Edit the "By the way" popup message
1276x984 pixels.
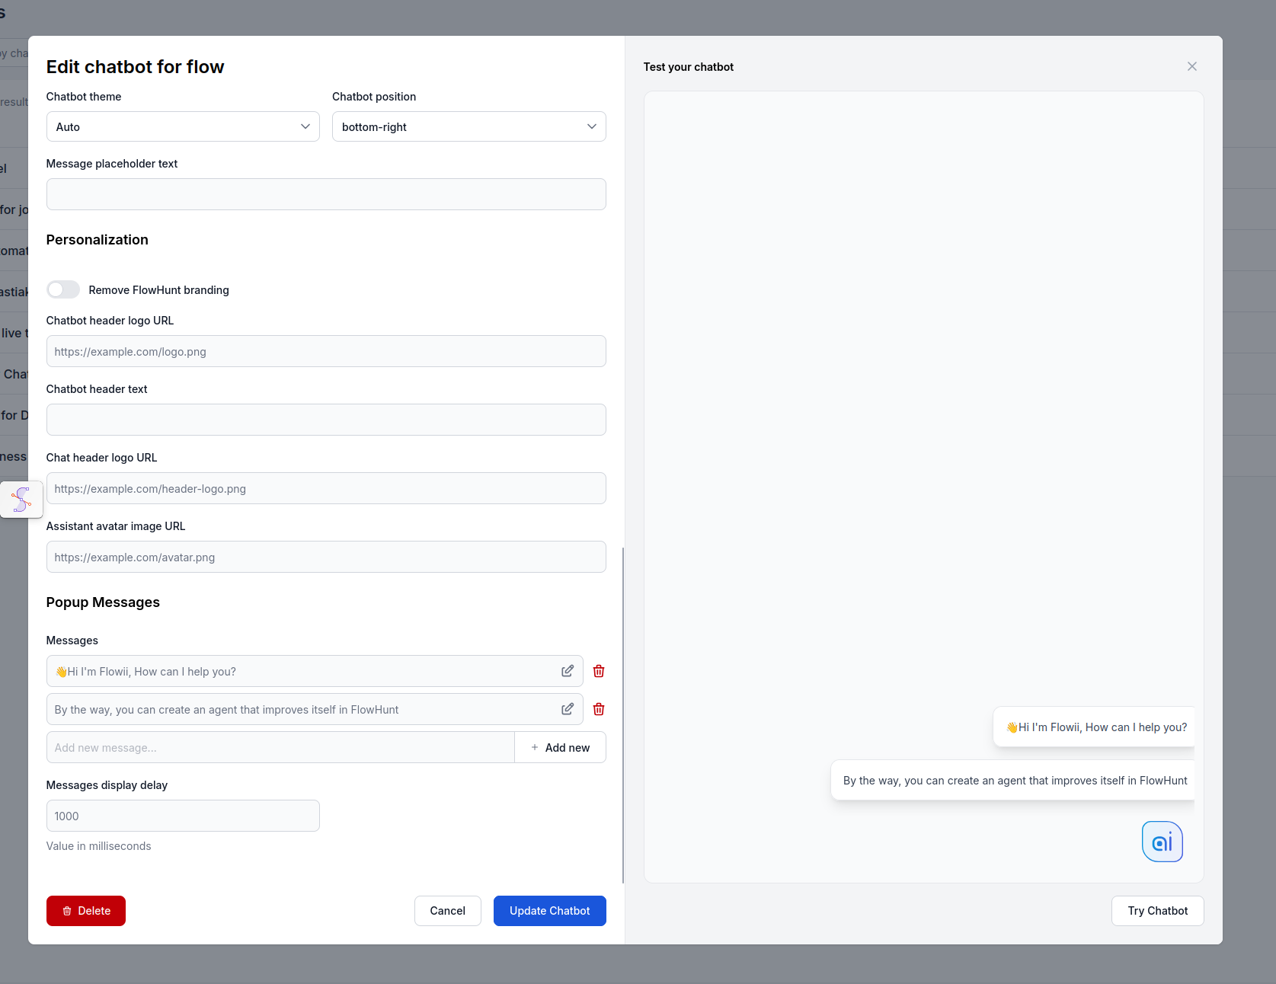[567, 709]
